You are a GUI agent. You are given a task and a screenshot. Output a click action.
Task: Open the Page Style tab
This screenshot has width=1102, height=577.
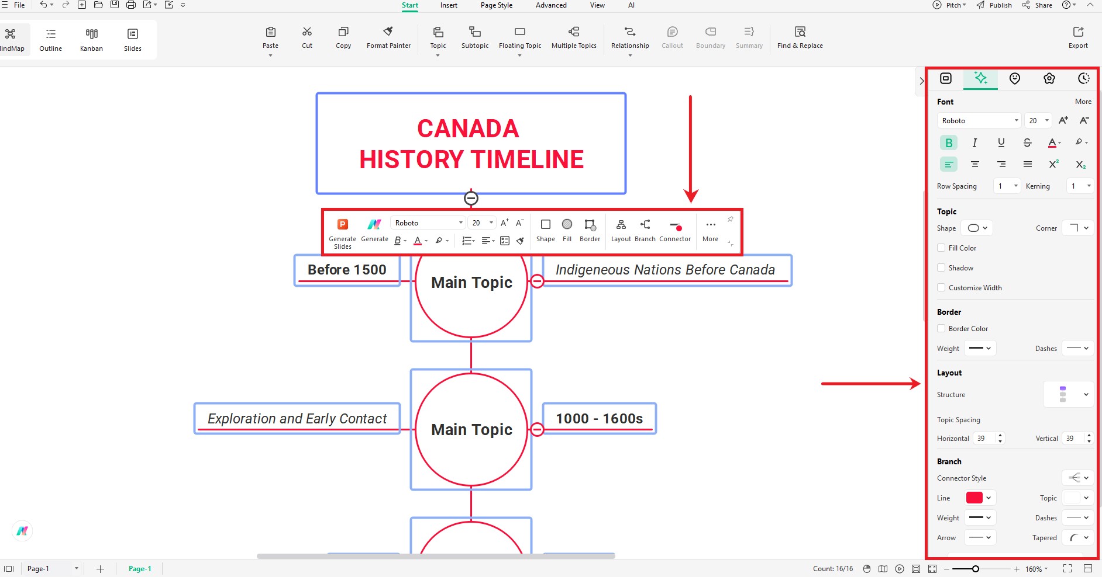(x=497, y=5)
